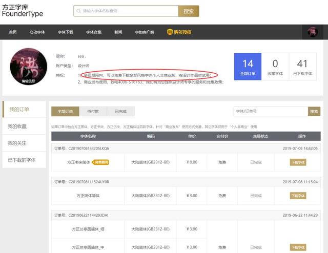Switch to 已完成 tab
This screenshot has height=253, width=328.
coord(121,112)
